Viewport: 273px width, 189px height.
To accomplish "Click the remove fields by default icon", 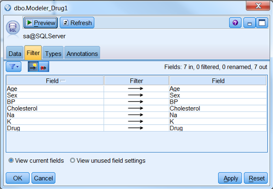I will point(44,67).
